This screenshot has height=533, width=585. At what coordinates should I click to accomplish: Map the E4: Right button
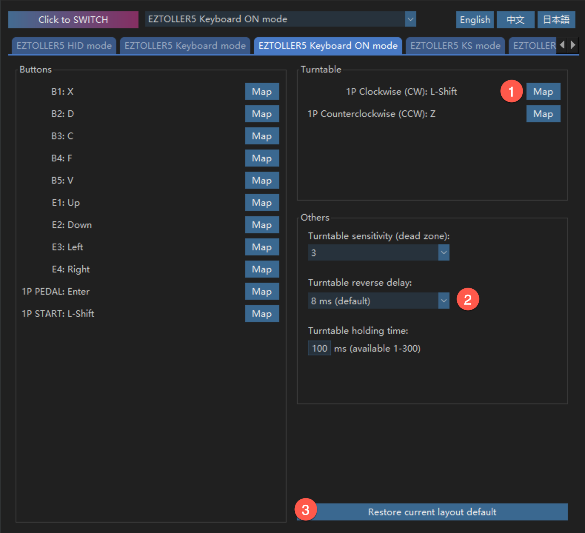coord(262,269)
